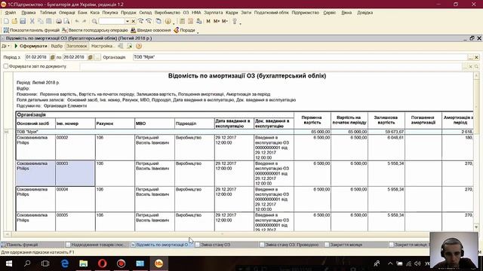Open File Explorer from taskbar
This screenshot has width=483, height=271.
[x=84, y=263]
